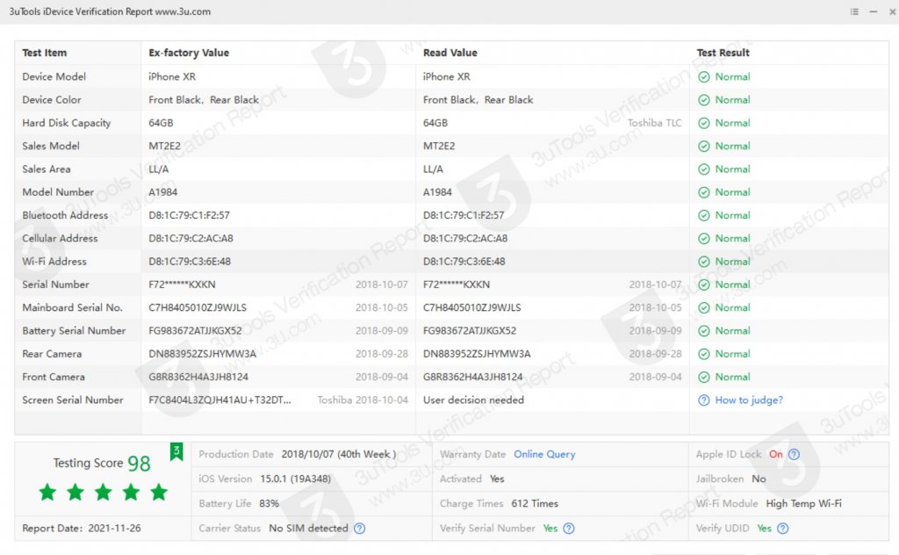Click the Ex-factory Value column header

(x=189, y=53)
